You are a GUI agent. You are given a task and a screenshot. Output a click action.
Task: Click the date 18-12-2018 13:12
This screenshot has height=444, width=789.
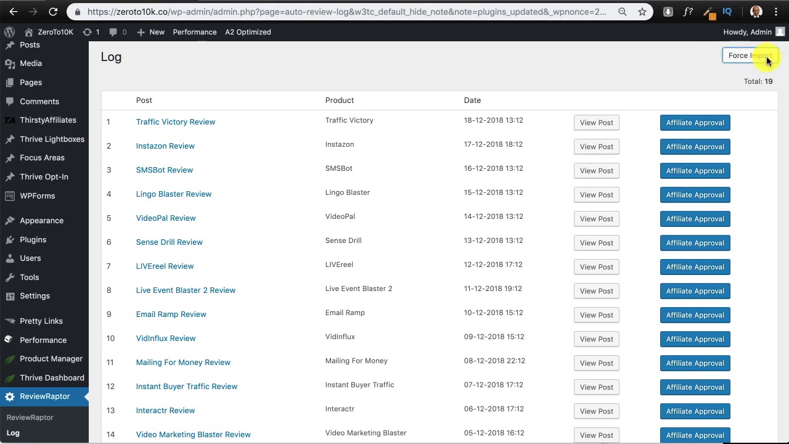[x=494, y=120]
